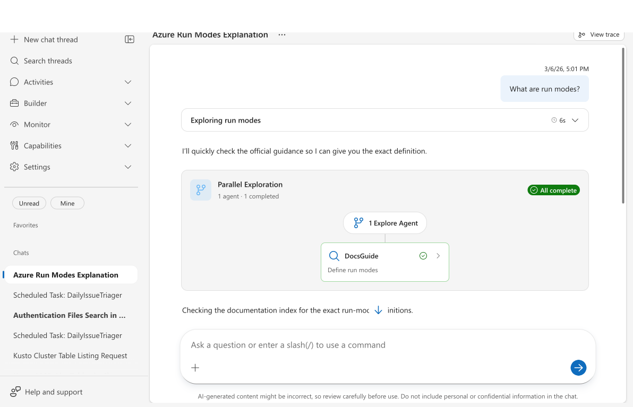Click the View trace button

[x=598, y=35]
